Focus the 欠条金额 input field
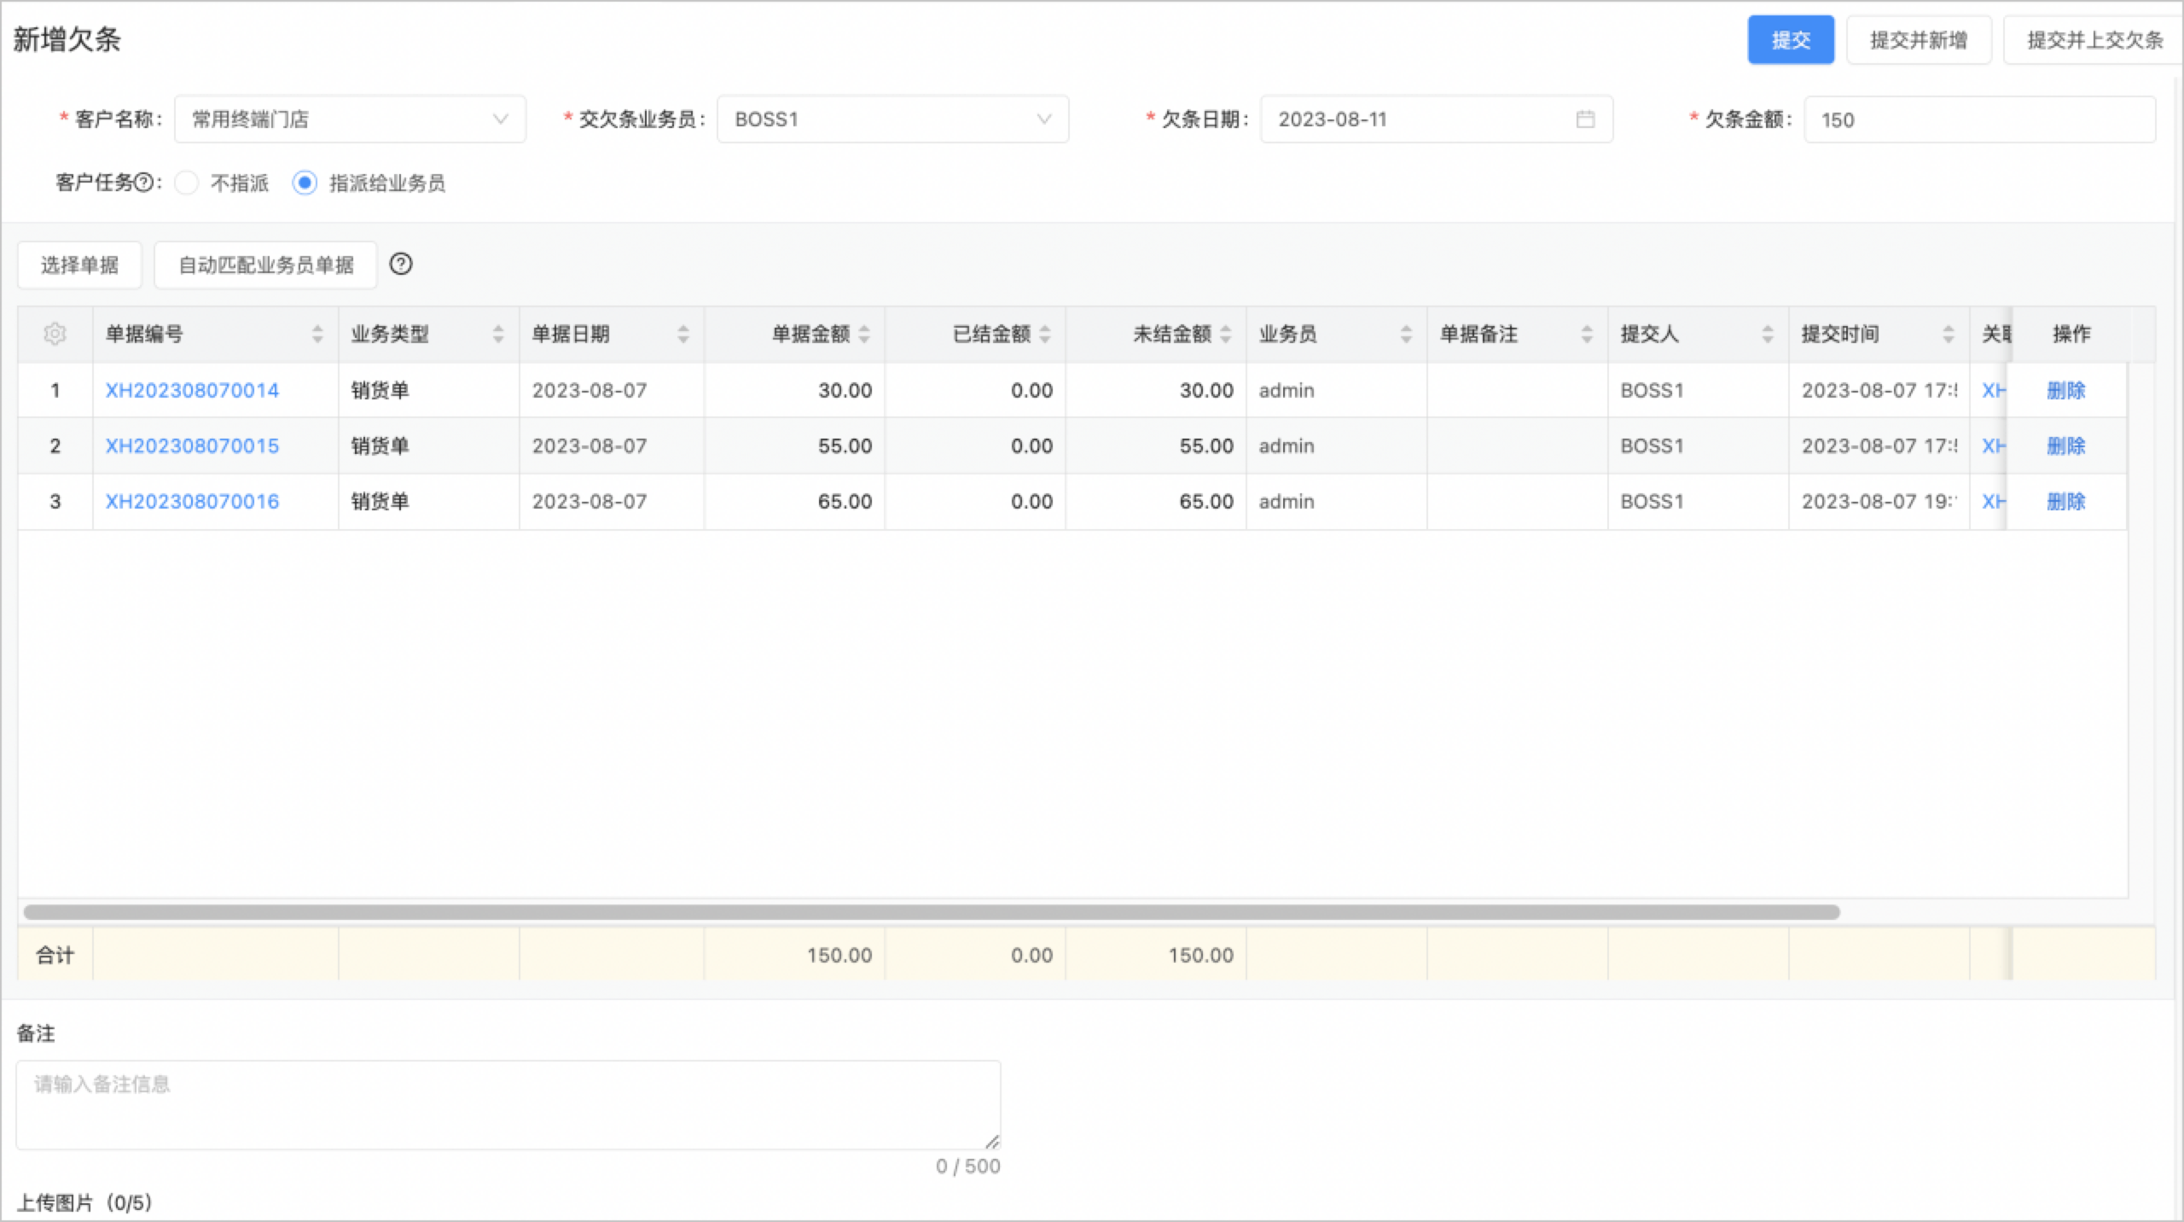 [x=1979, y=119]
